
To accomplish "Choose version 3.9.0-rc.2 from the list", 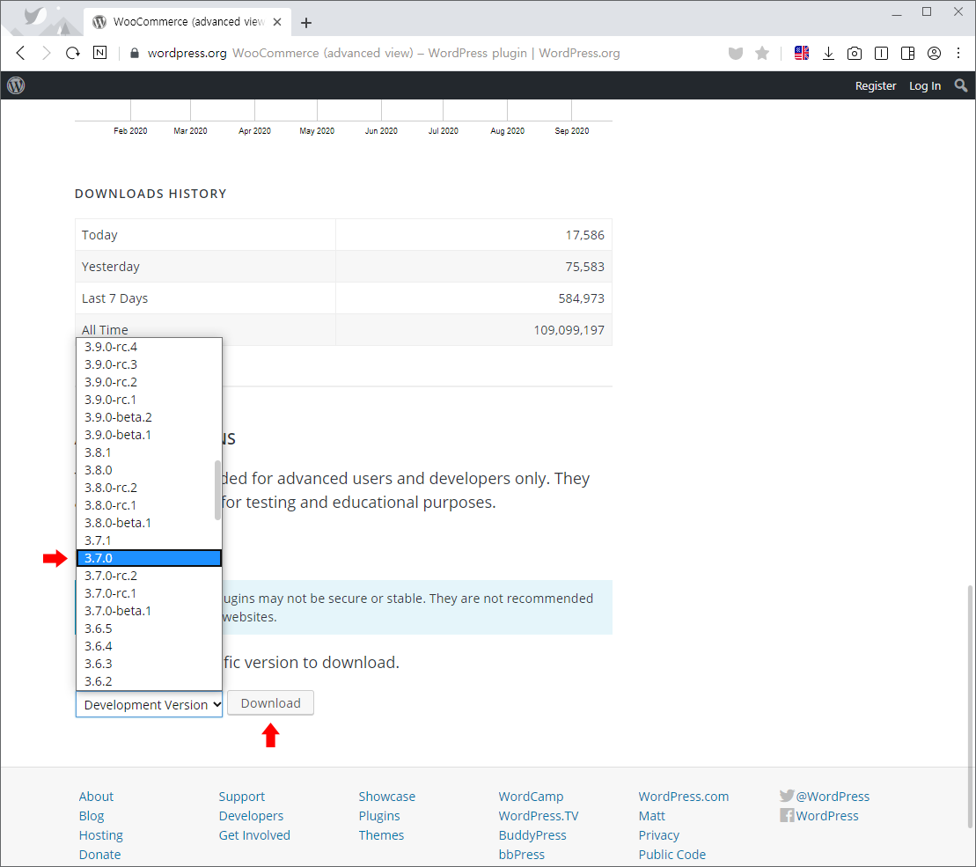I will [x=149, y=381].
